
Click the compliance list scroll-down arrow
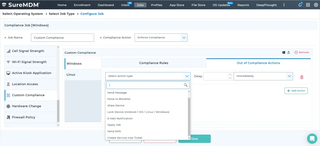click(58, 125)
